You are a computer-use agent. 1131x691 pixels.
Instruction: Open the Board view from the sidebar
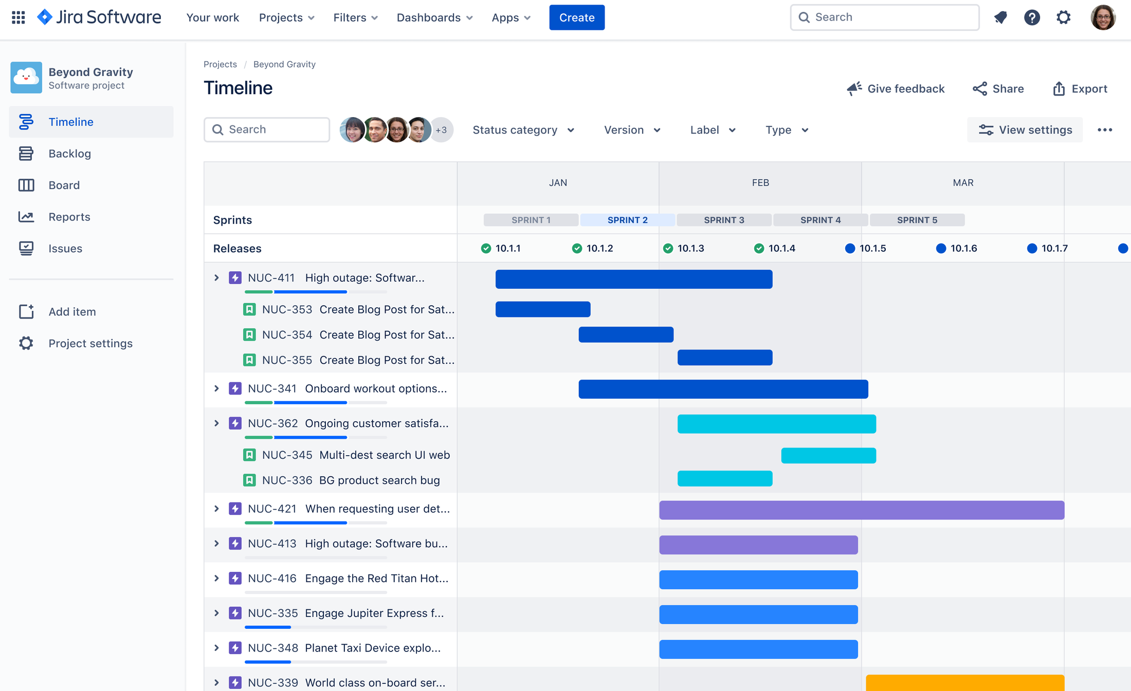(26, 185)
